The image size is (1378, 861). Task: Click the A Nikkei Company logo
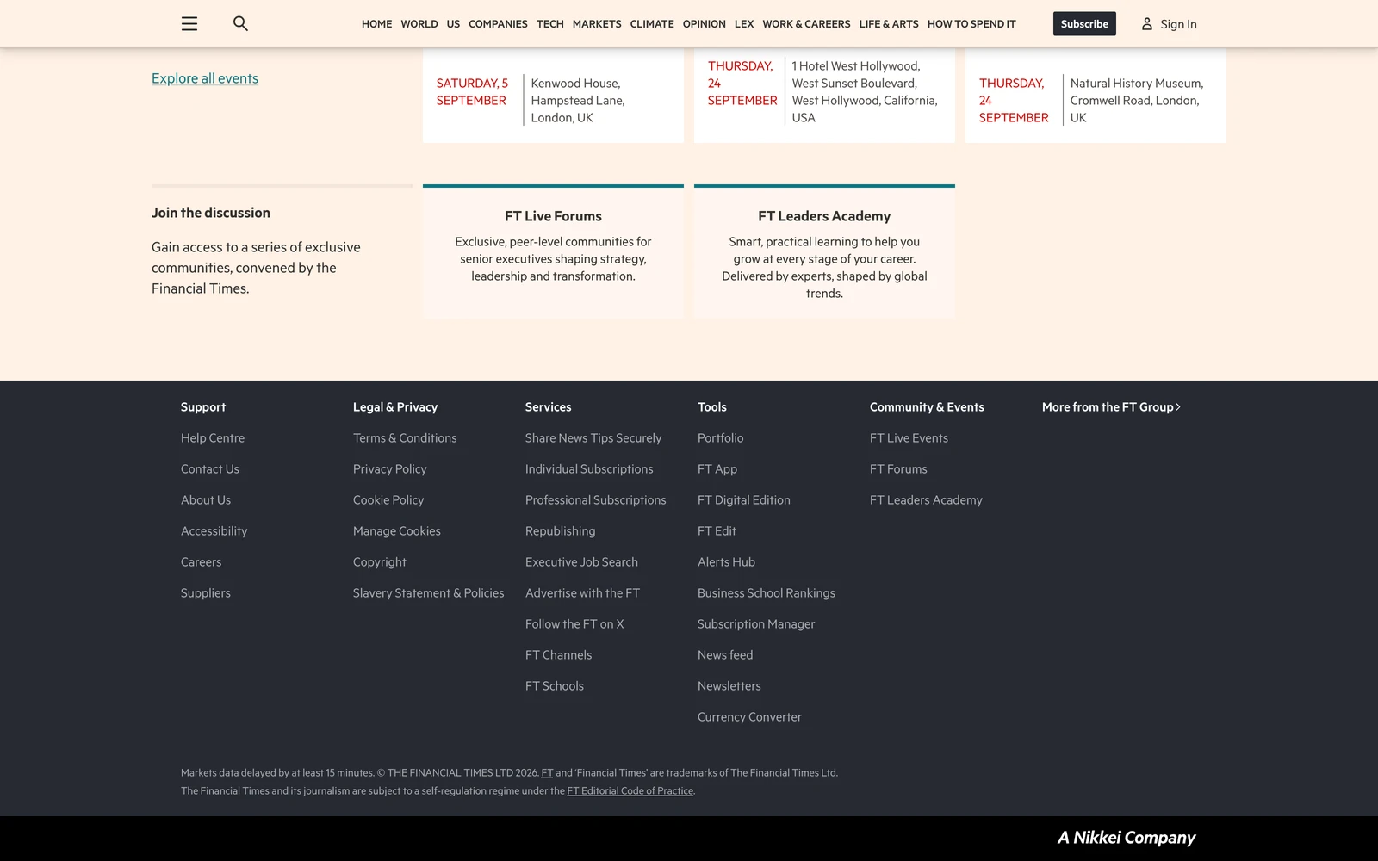click(x=1127, y=838)
